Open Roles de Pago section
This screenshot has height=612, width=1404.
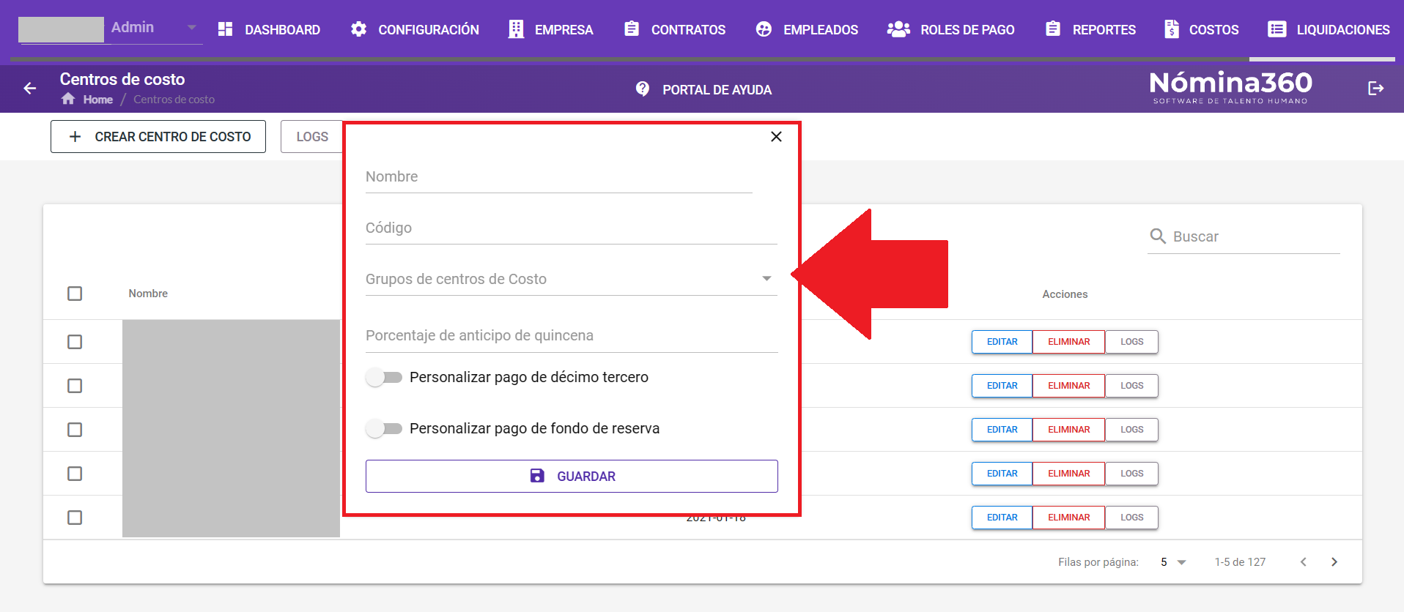point(950,29)
